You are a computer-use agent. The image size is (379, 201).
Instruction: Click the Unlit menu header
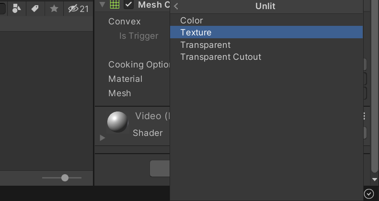click(265, 6)
